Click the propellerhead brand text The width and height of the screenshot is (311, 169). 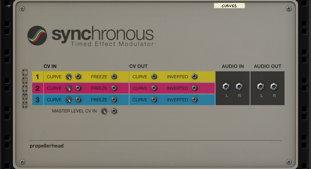(47, 146)
